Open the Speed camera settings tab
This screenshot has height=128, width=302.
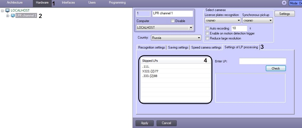pyautogui.click(x=206, y=47)
